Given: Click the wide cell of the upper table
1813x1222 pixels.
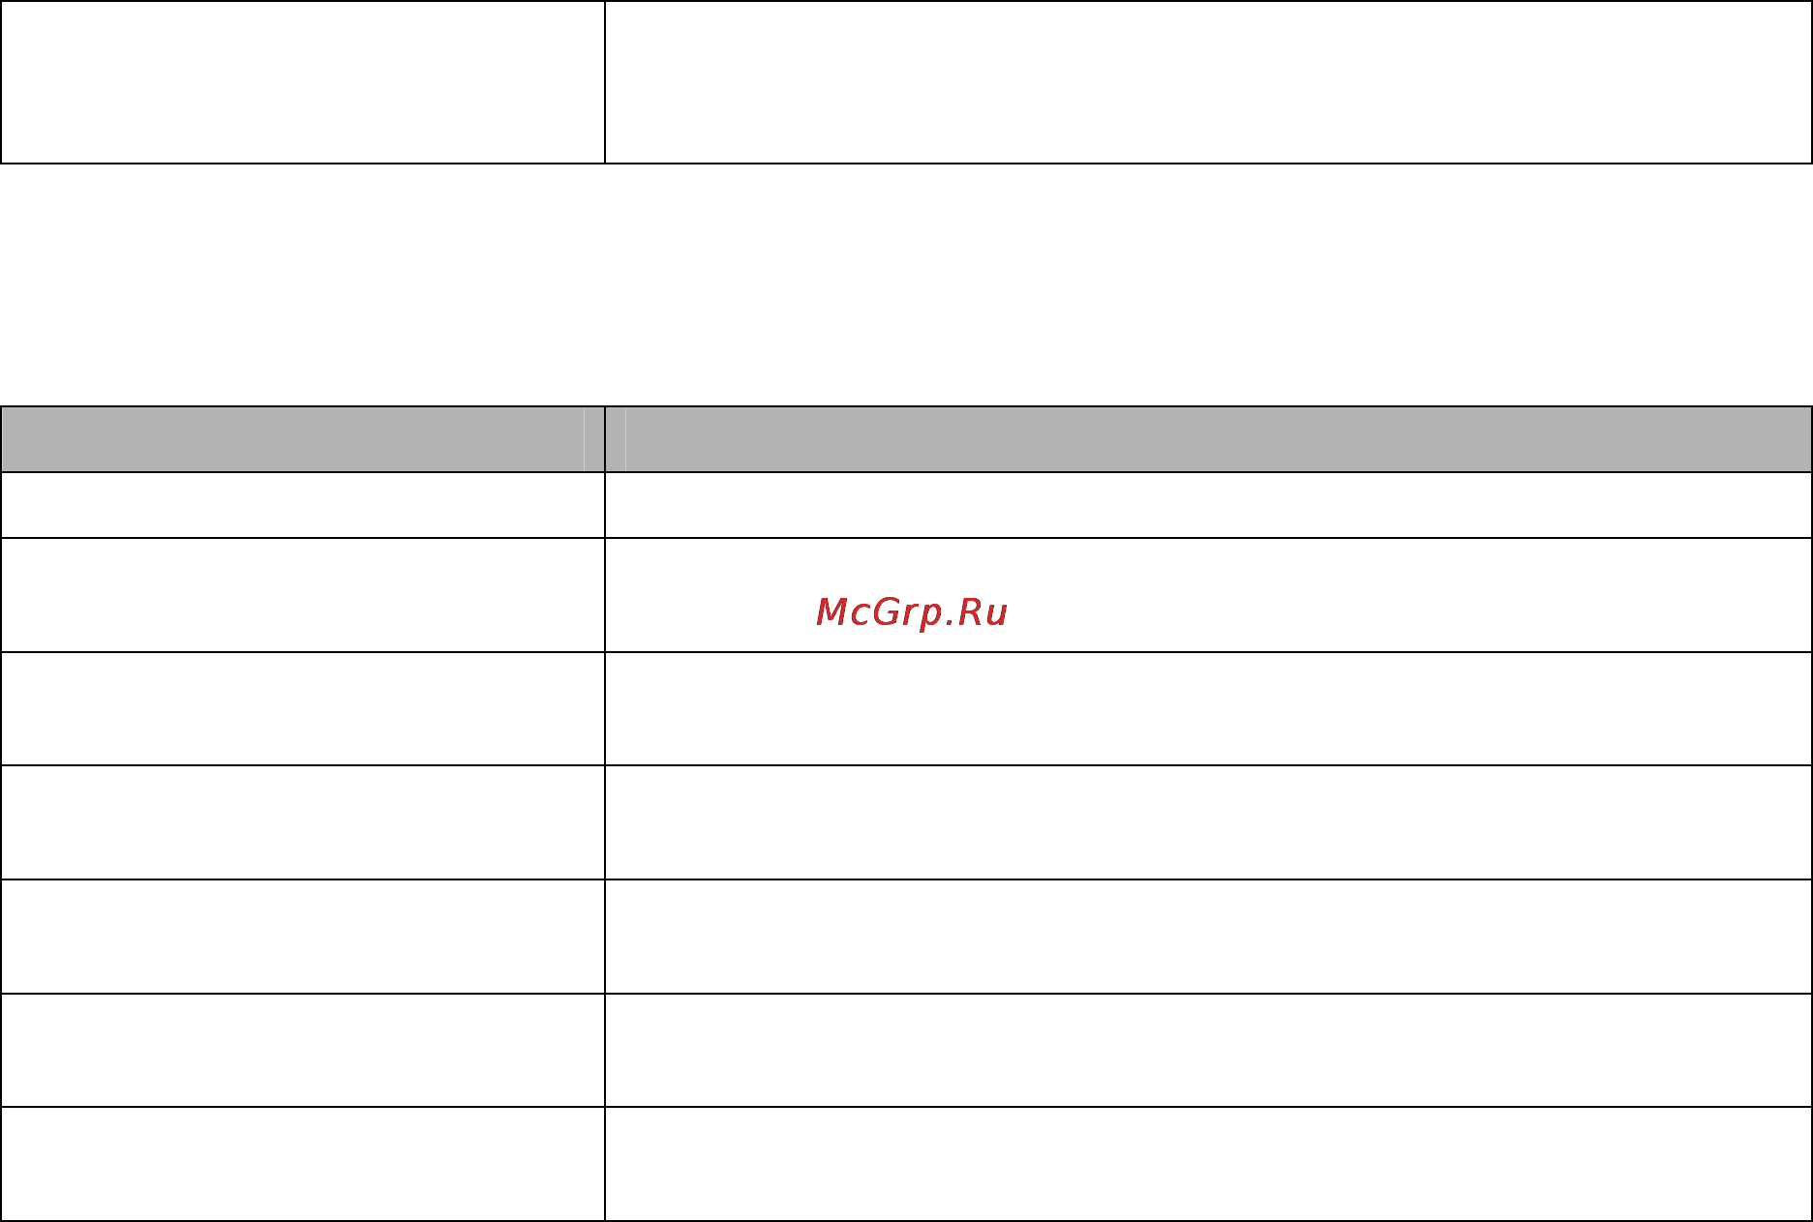Looking at the screenshot, I should tap(1208, 81).
